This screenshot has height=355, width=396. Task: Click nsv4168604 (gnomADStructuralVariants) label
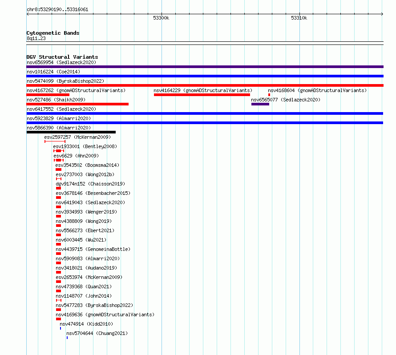[317, 90]
